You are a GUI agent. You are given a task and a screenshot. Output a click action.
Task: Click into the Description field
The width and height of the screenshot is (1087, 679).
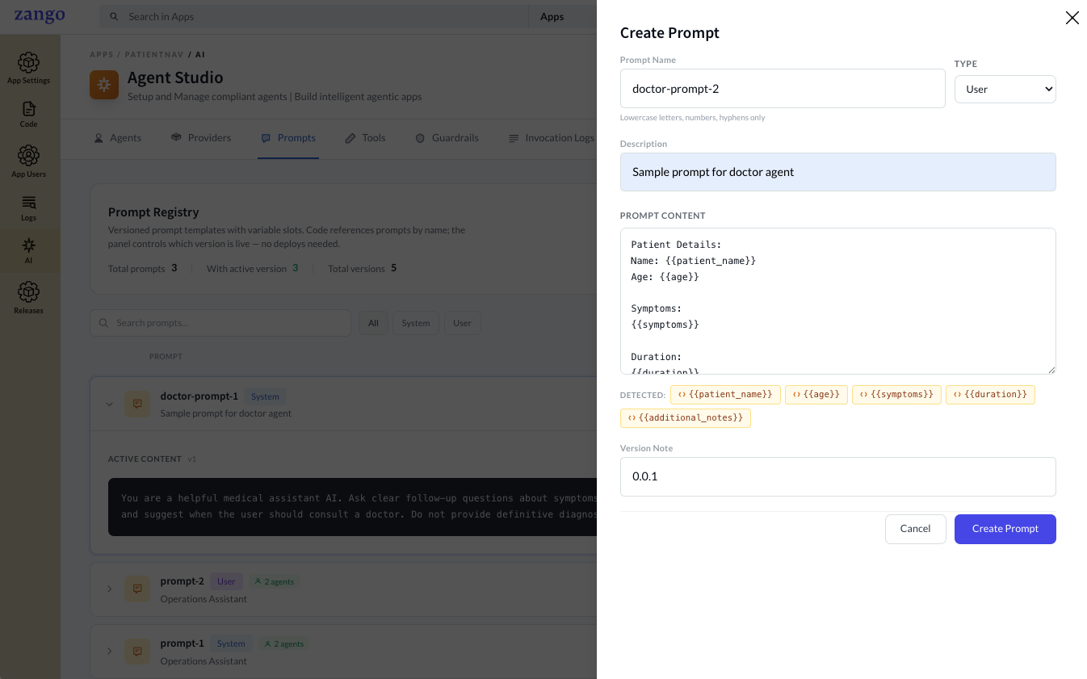point(837,172)
